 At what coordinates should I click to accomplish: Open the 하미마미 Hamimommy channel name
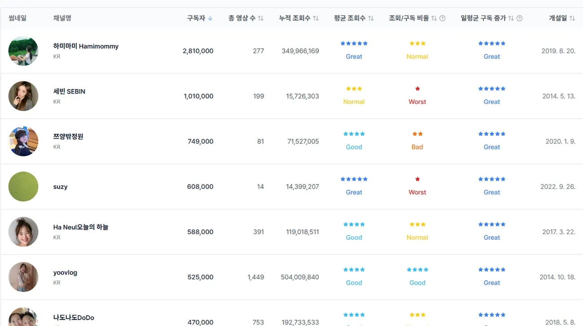tap(86, 46)
